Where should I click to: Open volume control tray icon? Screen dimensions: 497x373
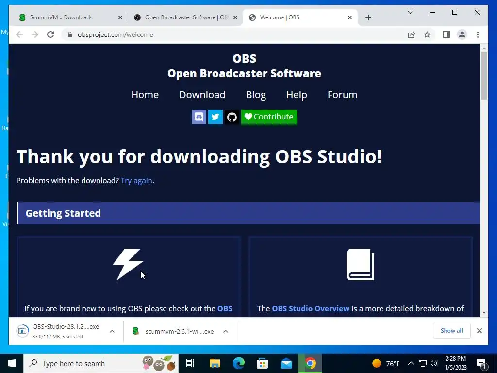coord(434,363)
